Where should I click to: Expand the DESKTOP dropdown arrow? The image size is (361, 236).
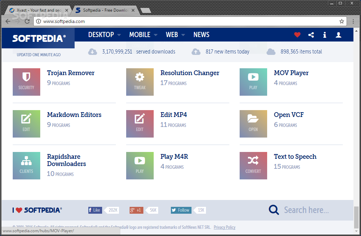pos(119,35)
